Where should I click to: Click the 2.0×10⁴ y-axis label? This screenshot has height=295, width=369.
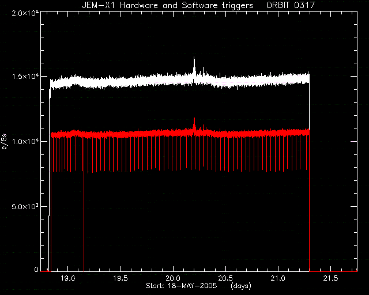coord(25,13)
